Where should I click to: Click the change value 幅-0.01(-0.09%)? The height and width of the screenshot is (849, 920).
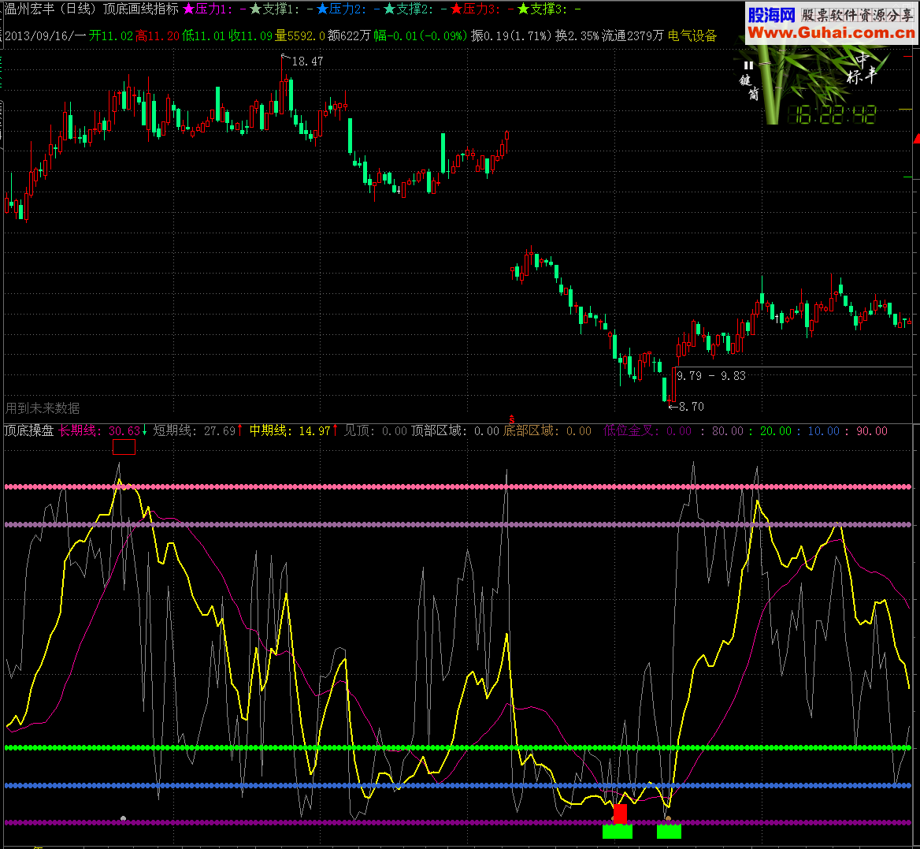pos(421,35)
